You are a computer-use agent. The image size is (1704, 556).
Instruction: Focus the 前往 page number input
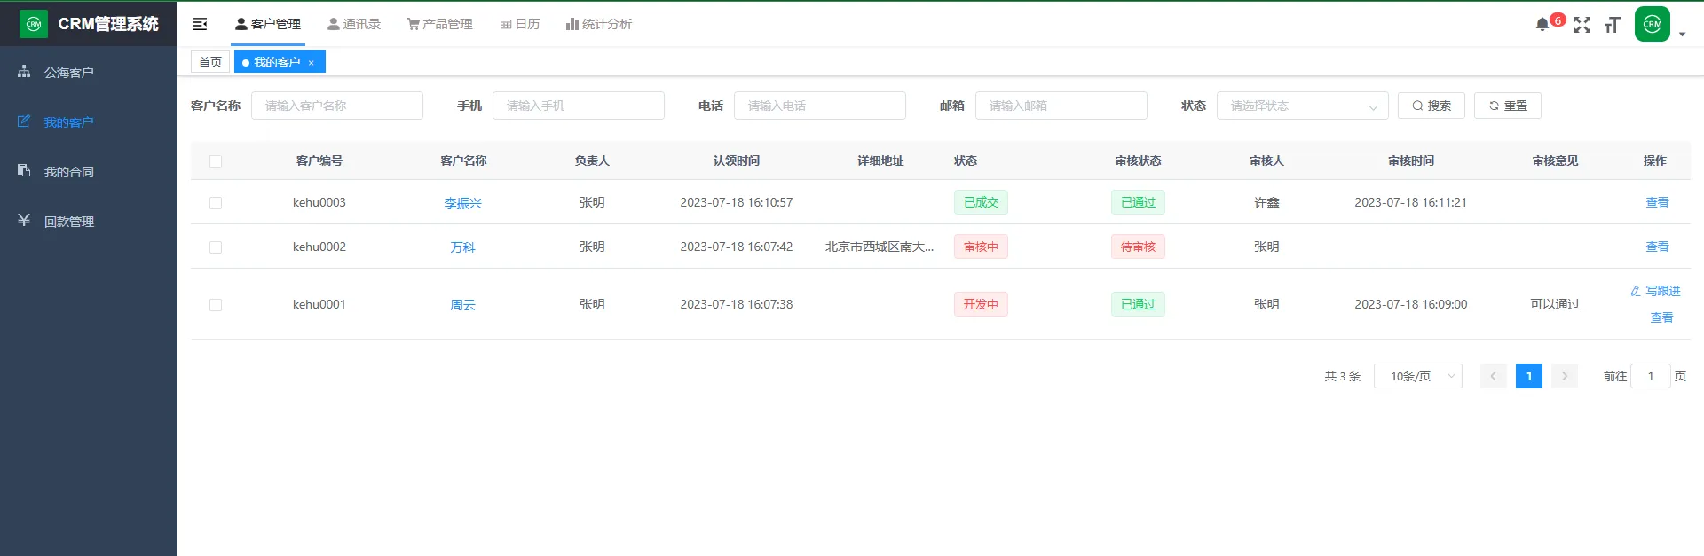coord(1651,376)
